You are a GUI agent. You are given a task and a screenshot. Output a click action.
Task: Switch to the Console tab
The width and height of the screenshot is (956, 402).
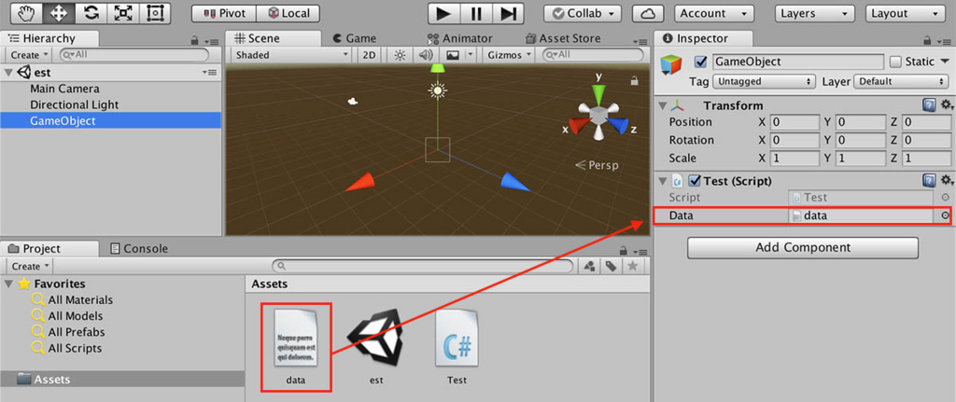[138, 248]
